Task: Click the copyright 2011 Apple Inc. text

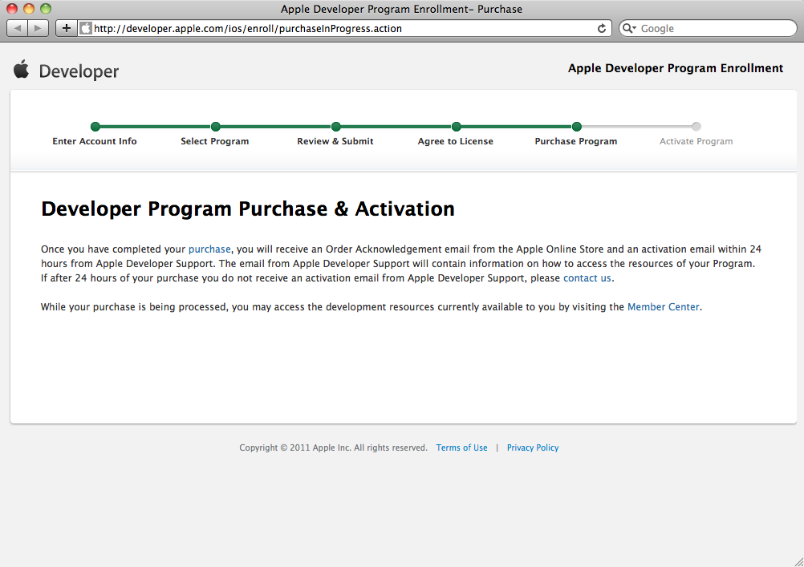Action: point(333,448)
